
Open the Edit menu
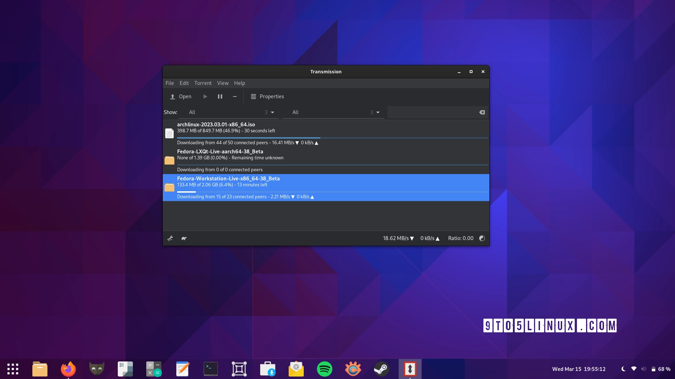[x=184, y=83]
